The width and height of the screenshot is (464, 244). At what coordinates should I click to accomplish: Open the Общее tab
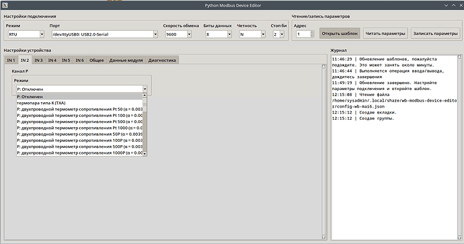pyautogui.click(x=96, y=60)
